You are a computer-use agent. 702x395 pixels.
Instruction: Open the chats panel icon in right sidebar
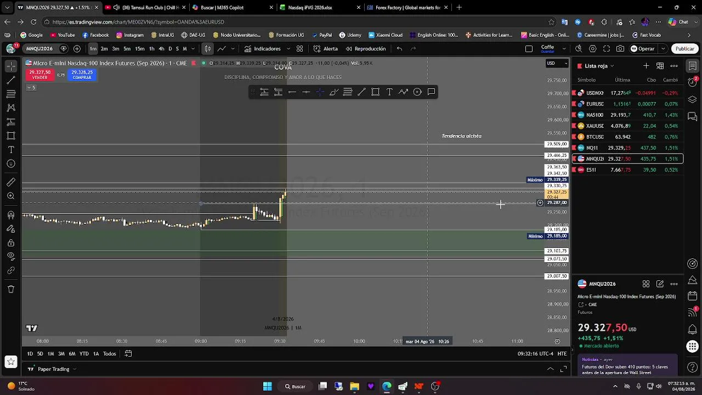pyautogui.click(x=693, y=117)
